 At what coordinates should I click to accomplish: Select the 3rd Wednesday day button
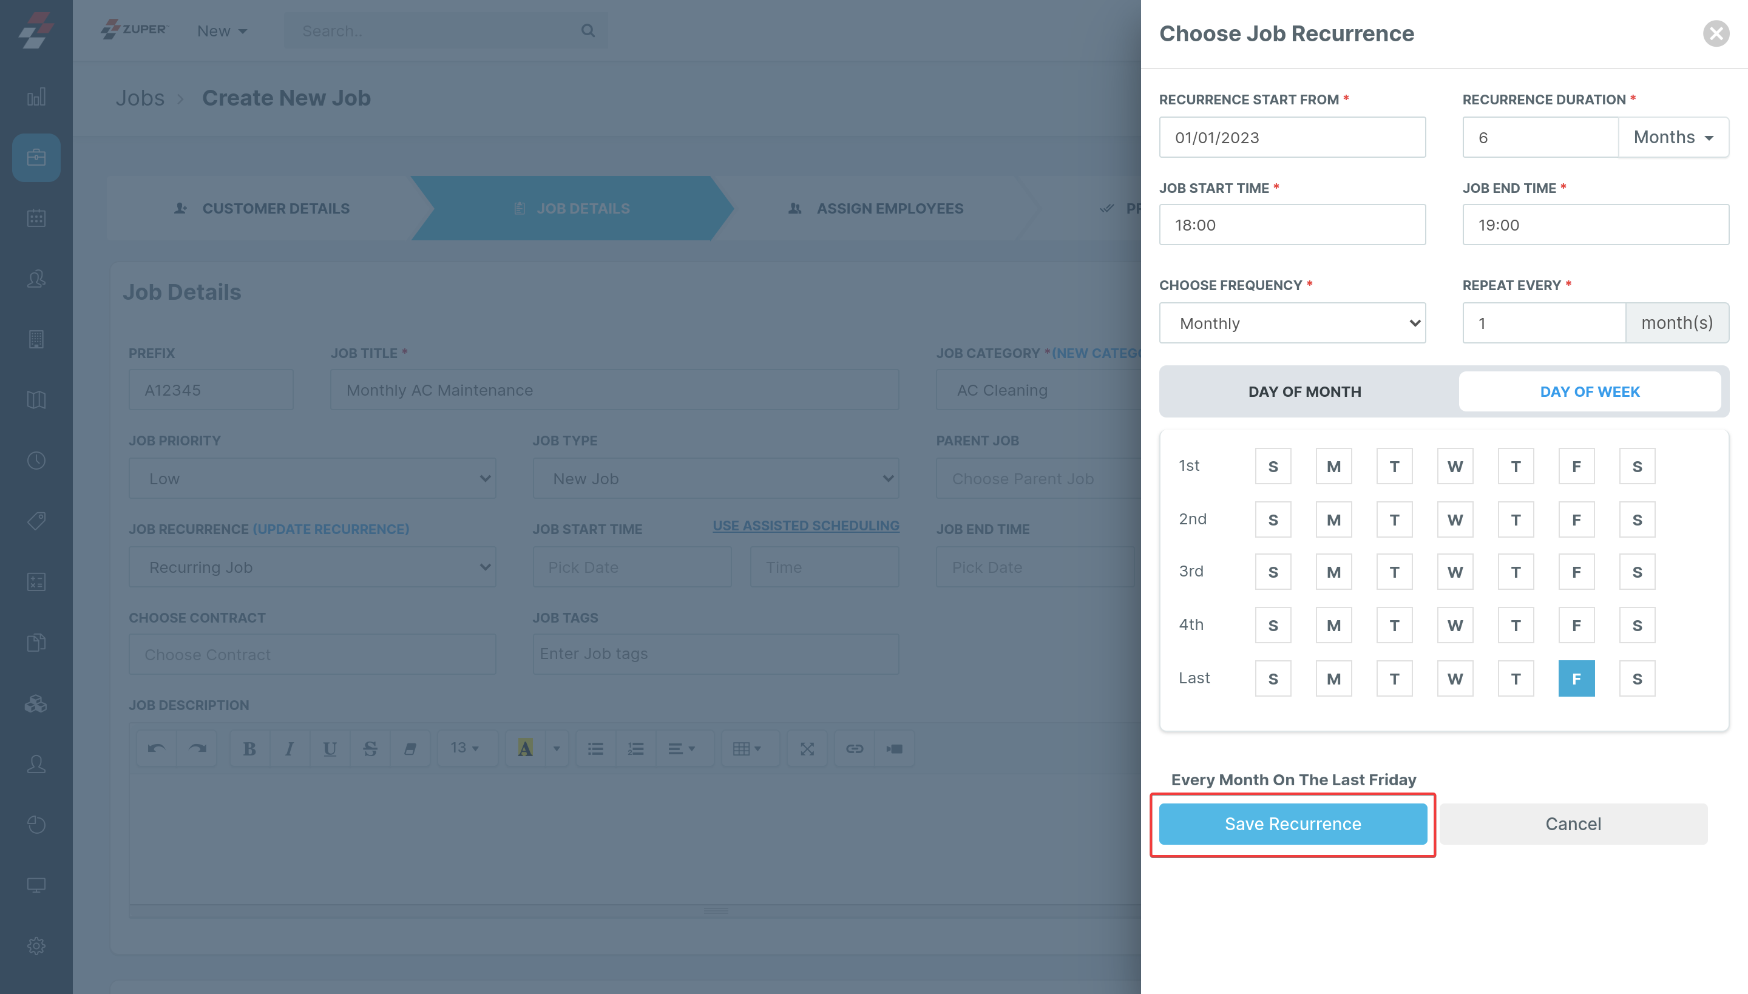click(1454, 572)
